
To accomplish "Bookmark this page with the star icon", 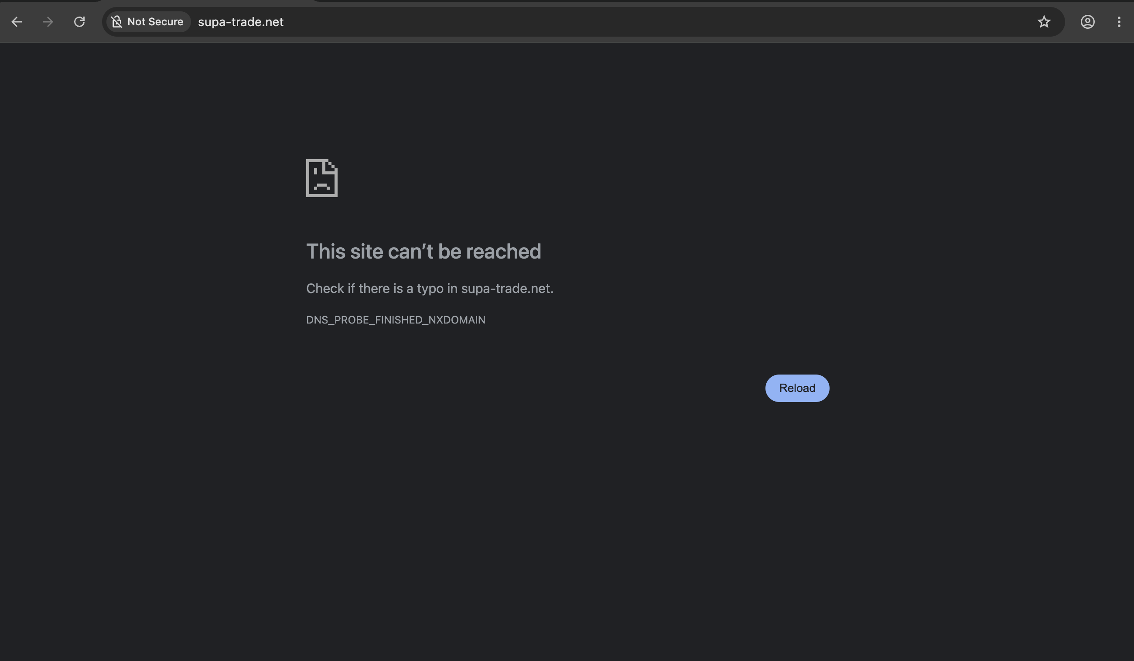I will tap(1044, 22).
